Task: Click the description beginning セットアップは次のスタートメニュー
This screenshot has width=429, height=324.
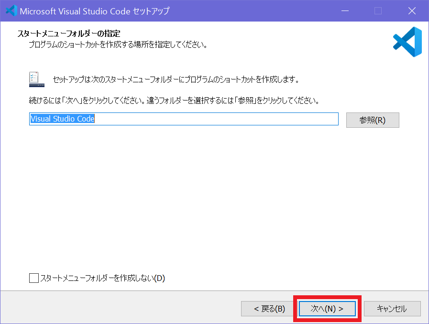Action: pos(176,79)
